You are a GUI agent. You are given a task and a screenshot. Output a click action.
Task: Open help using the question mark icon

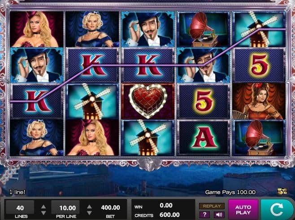tap(205, 215)
